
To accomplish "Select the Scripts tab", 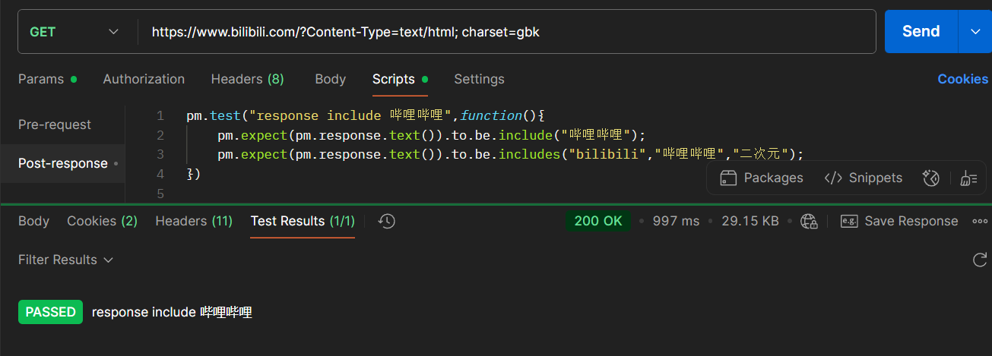I will point(400,79).
